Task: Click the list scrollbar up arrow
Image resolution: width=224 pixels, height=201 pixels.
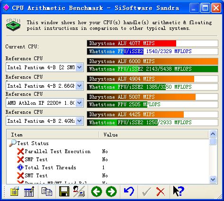Action: 213,134
